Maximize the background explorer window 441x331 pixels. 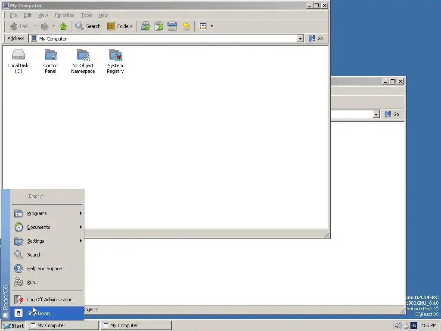pyautogui.click(x=393, y=81)
